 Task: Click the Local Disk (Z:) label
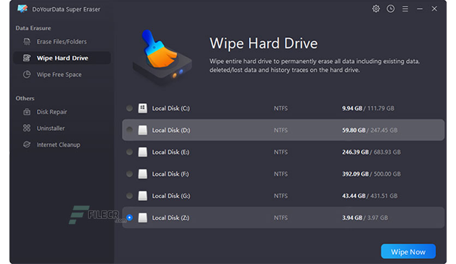click(170, 218)
